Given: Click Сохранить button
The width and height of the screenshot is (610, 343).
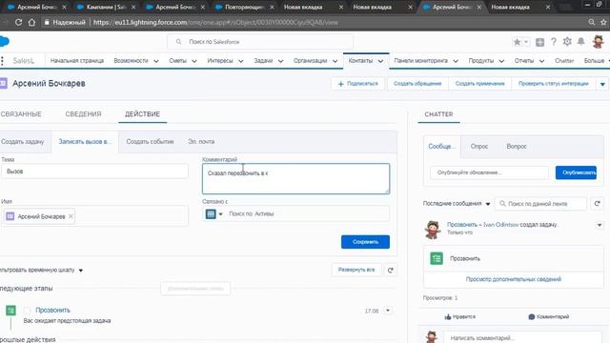Looking at the screenshot, I should [365, 242].
